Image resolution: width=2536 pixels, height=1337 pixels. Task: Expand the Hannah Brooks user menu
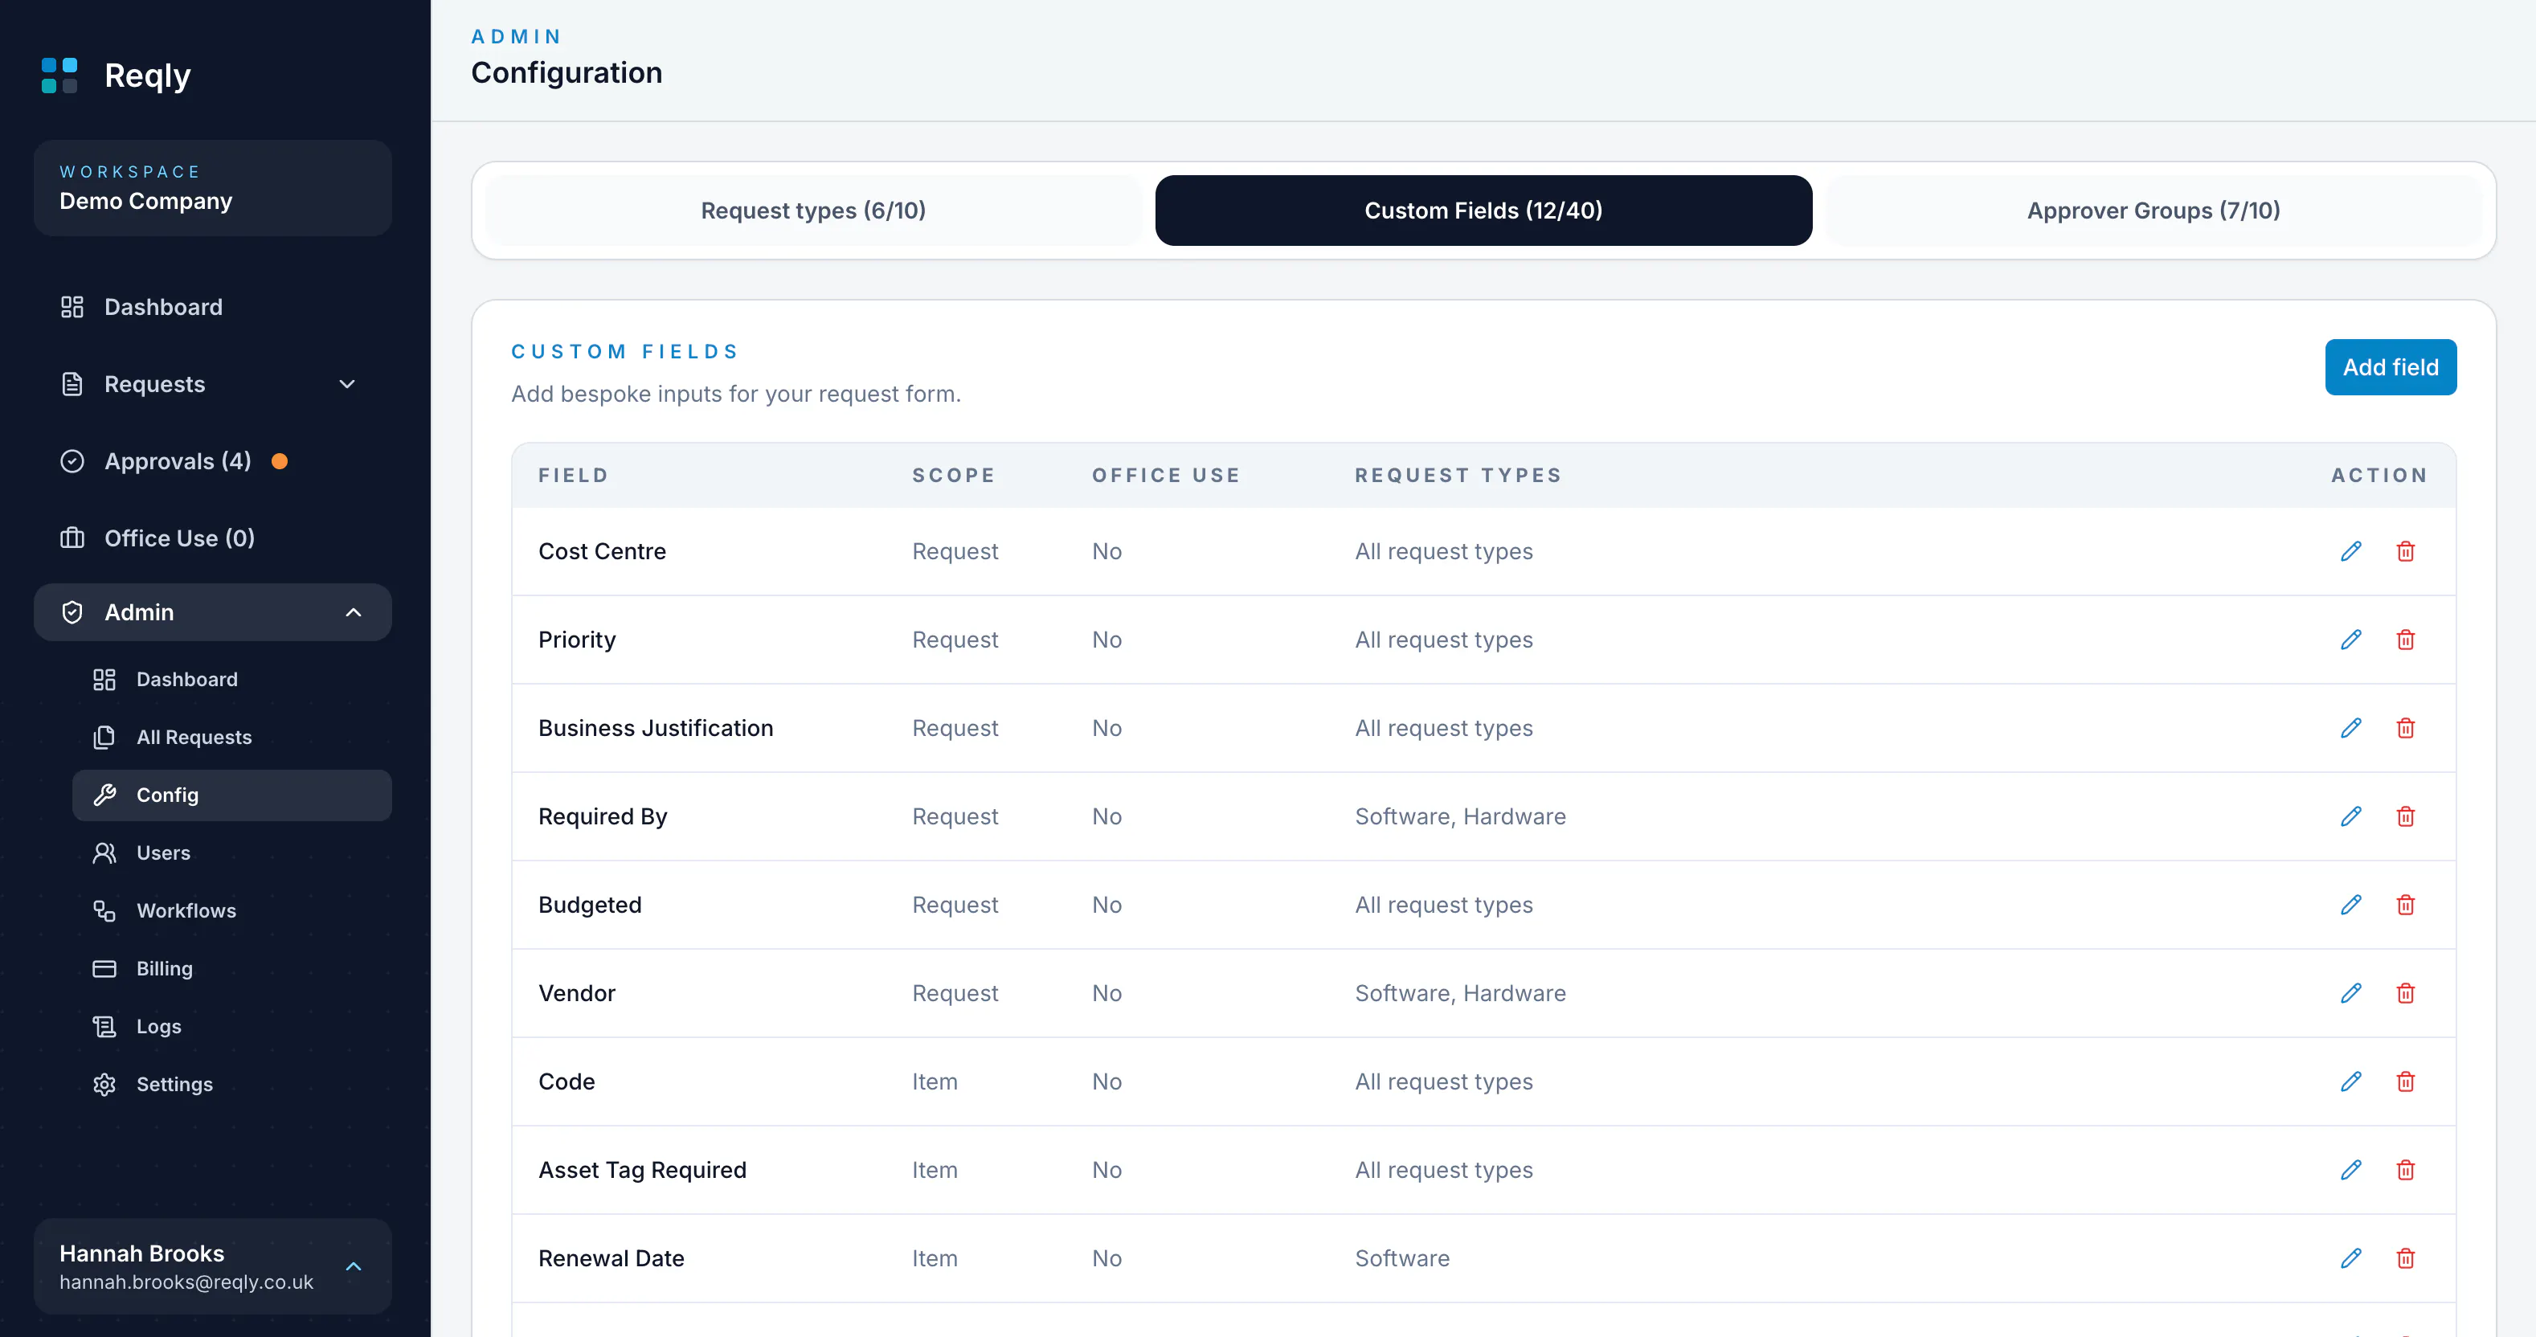click(213, 1266)
